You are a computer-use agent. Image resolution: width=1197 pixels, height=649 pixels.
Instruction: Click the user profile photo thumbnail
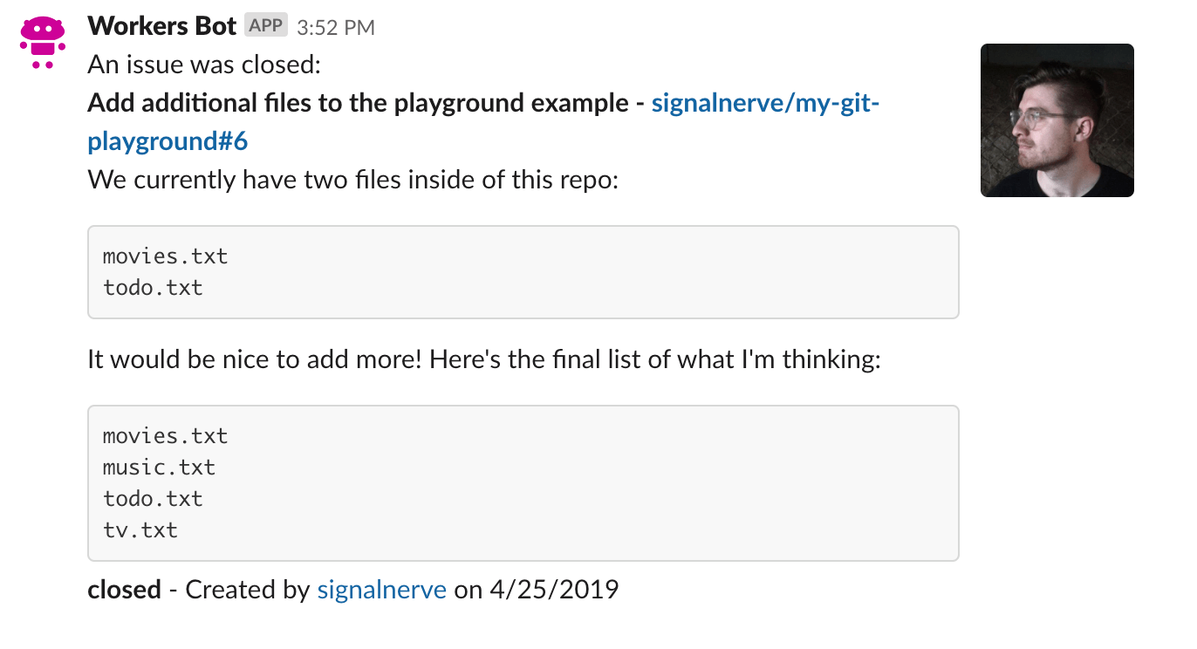(1056, 120)
